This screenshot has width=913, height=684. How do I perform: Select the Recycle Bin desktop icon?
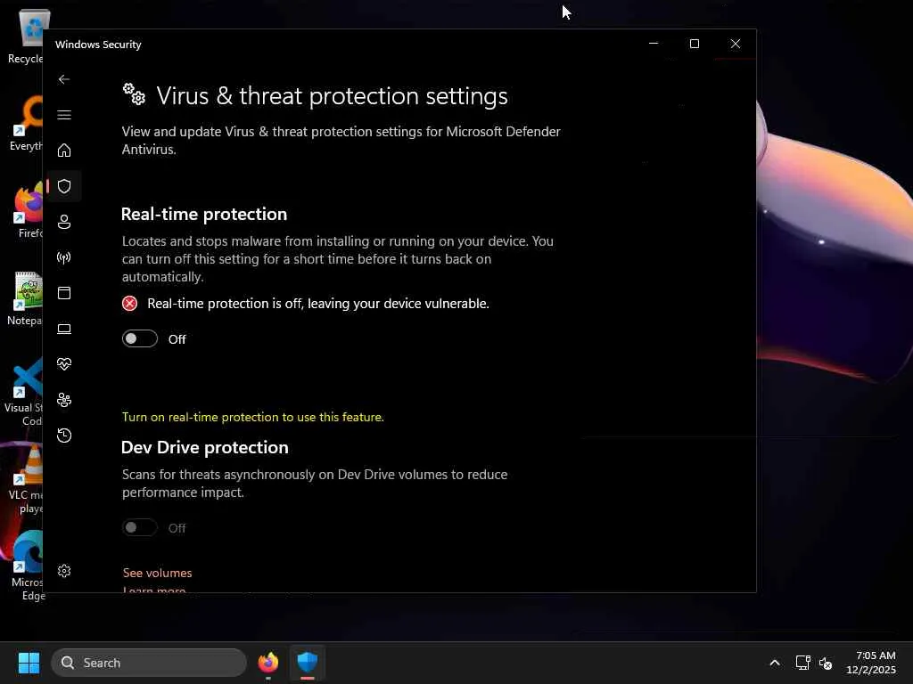click(x=25, y=37)
